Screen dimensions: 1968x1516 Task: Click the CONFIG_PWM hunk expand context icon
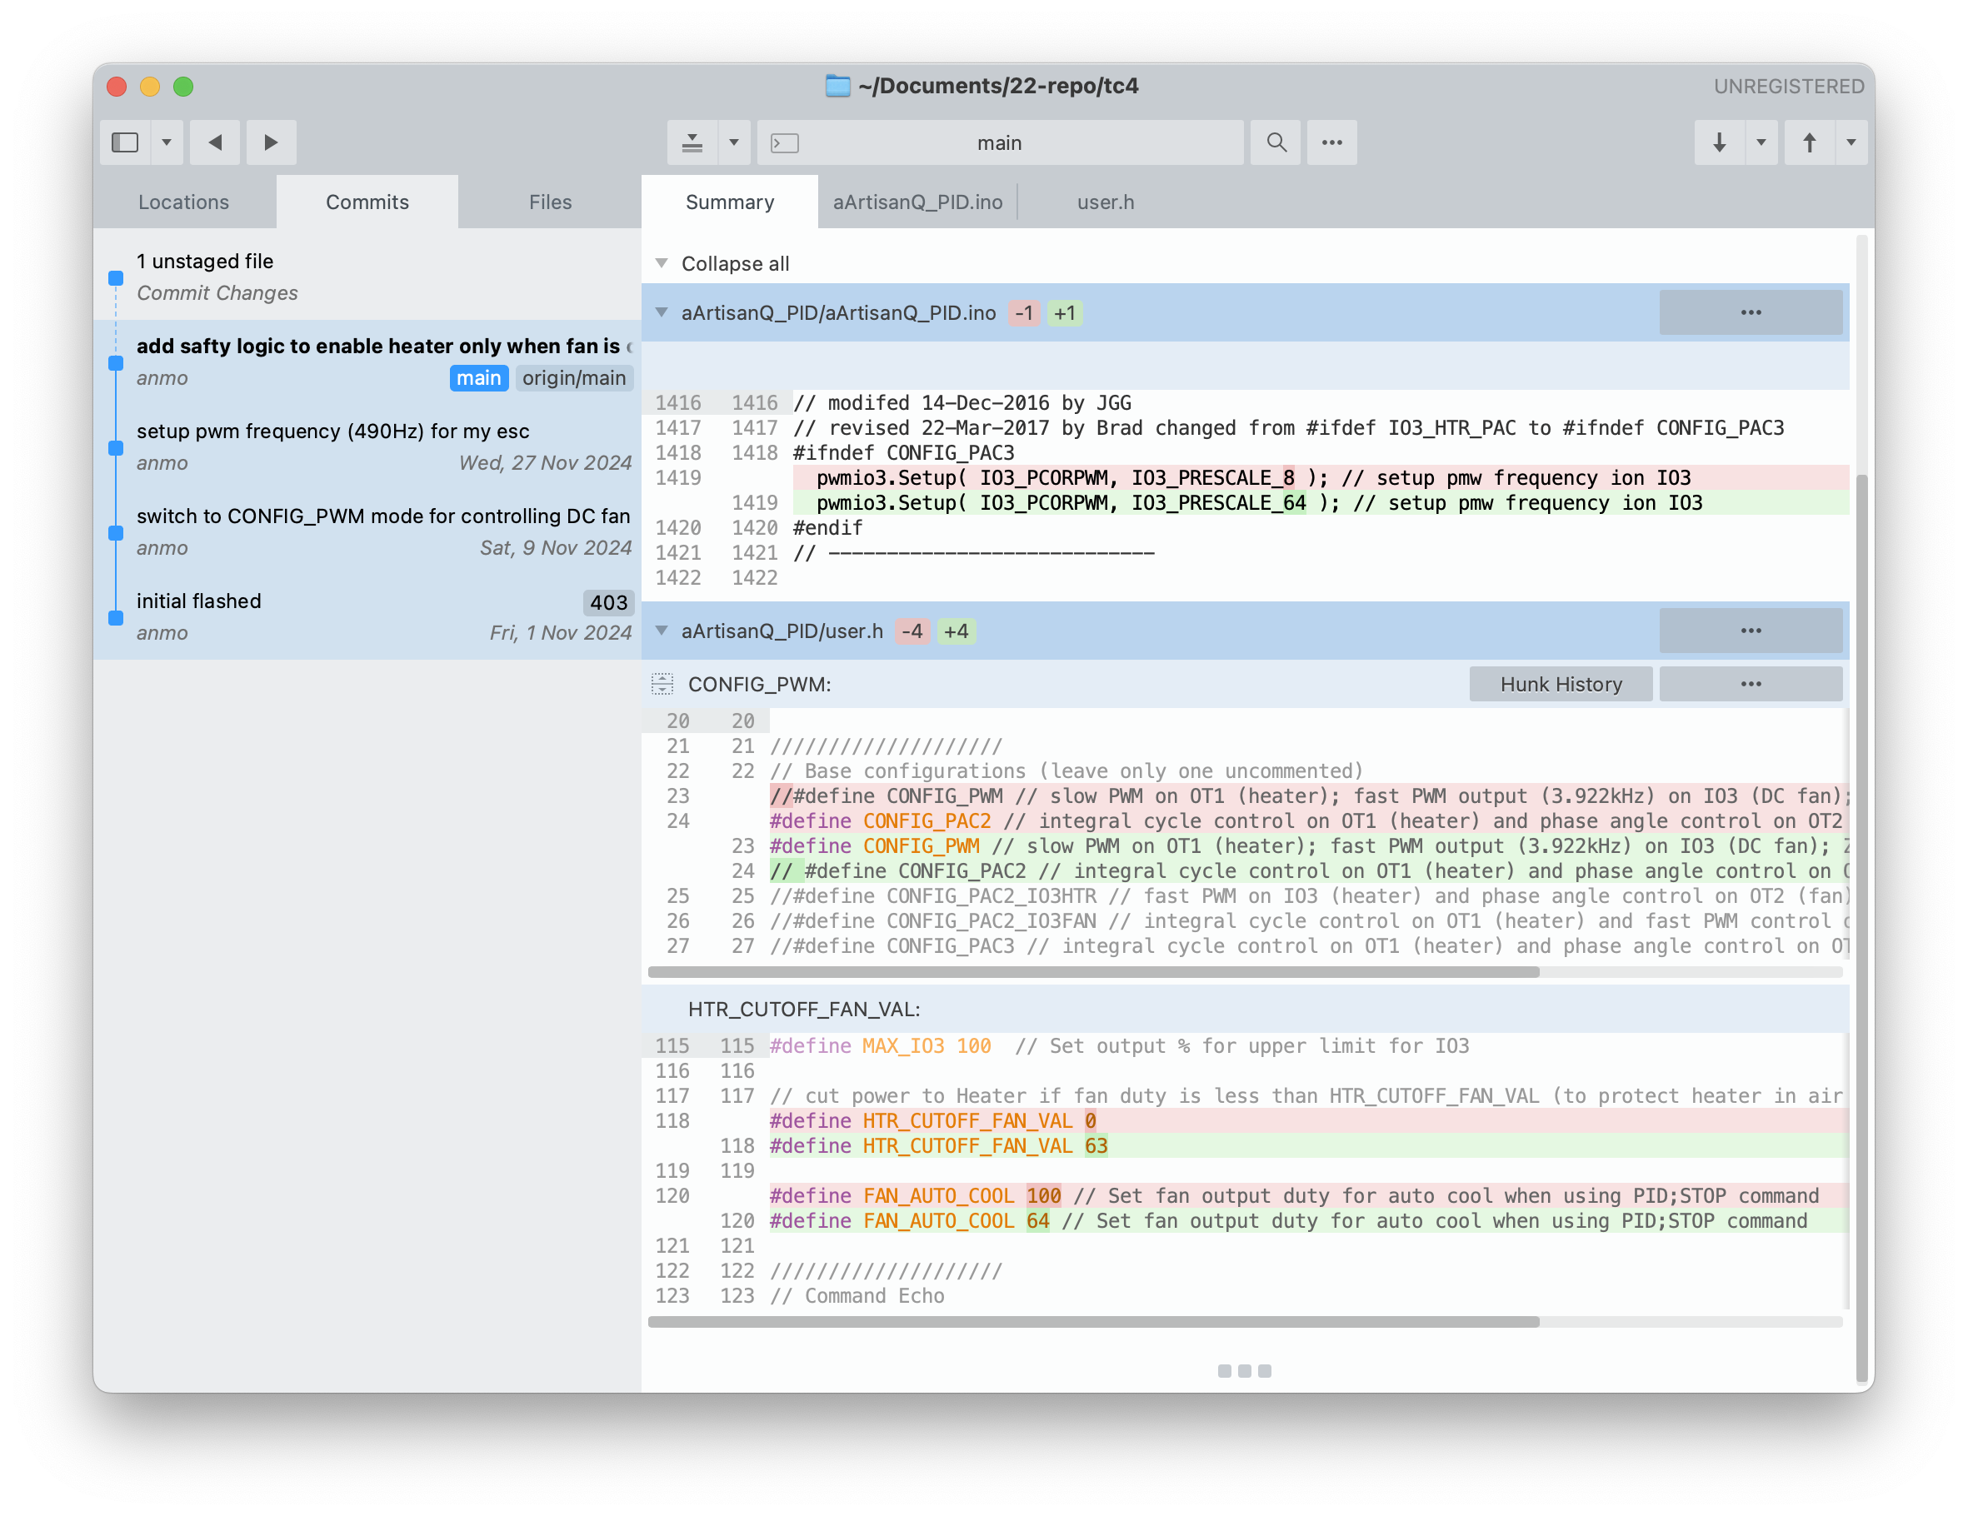pos(662,685)
